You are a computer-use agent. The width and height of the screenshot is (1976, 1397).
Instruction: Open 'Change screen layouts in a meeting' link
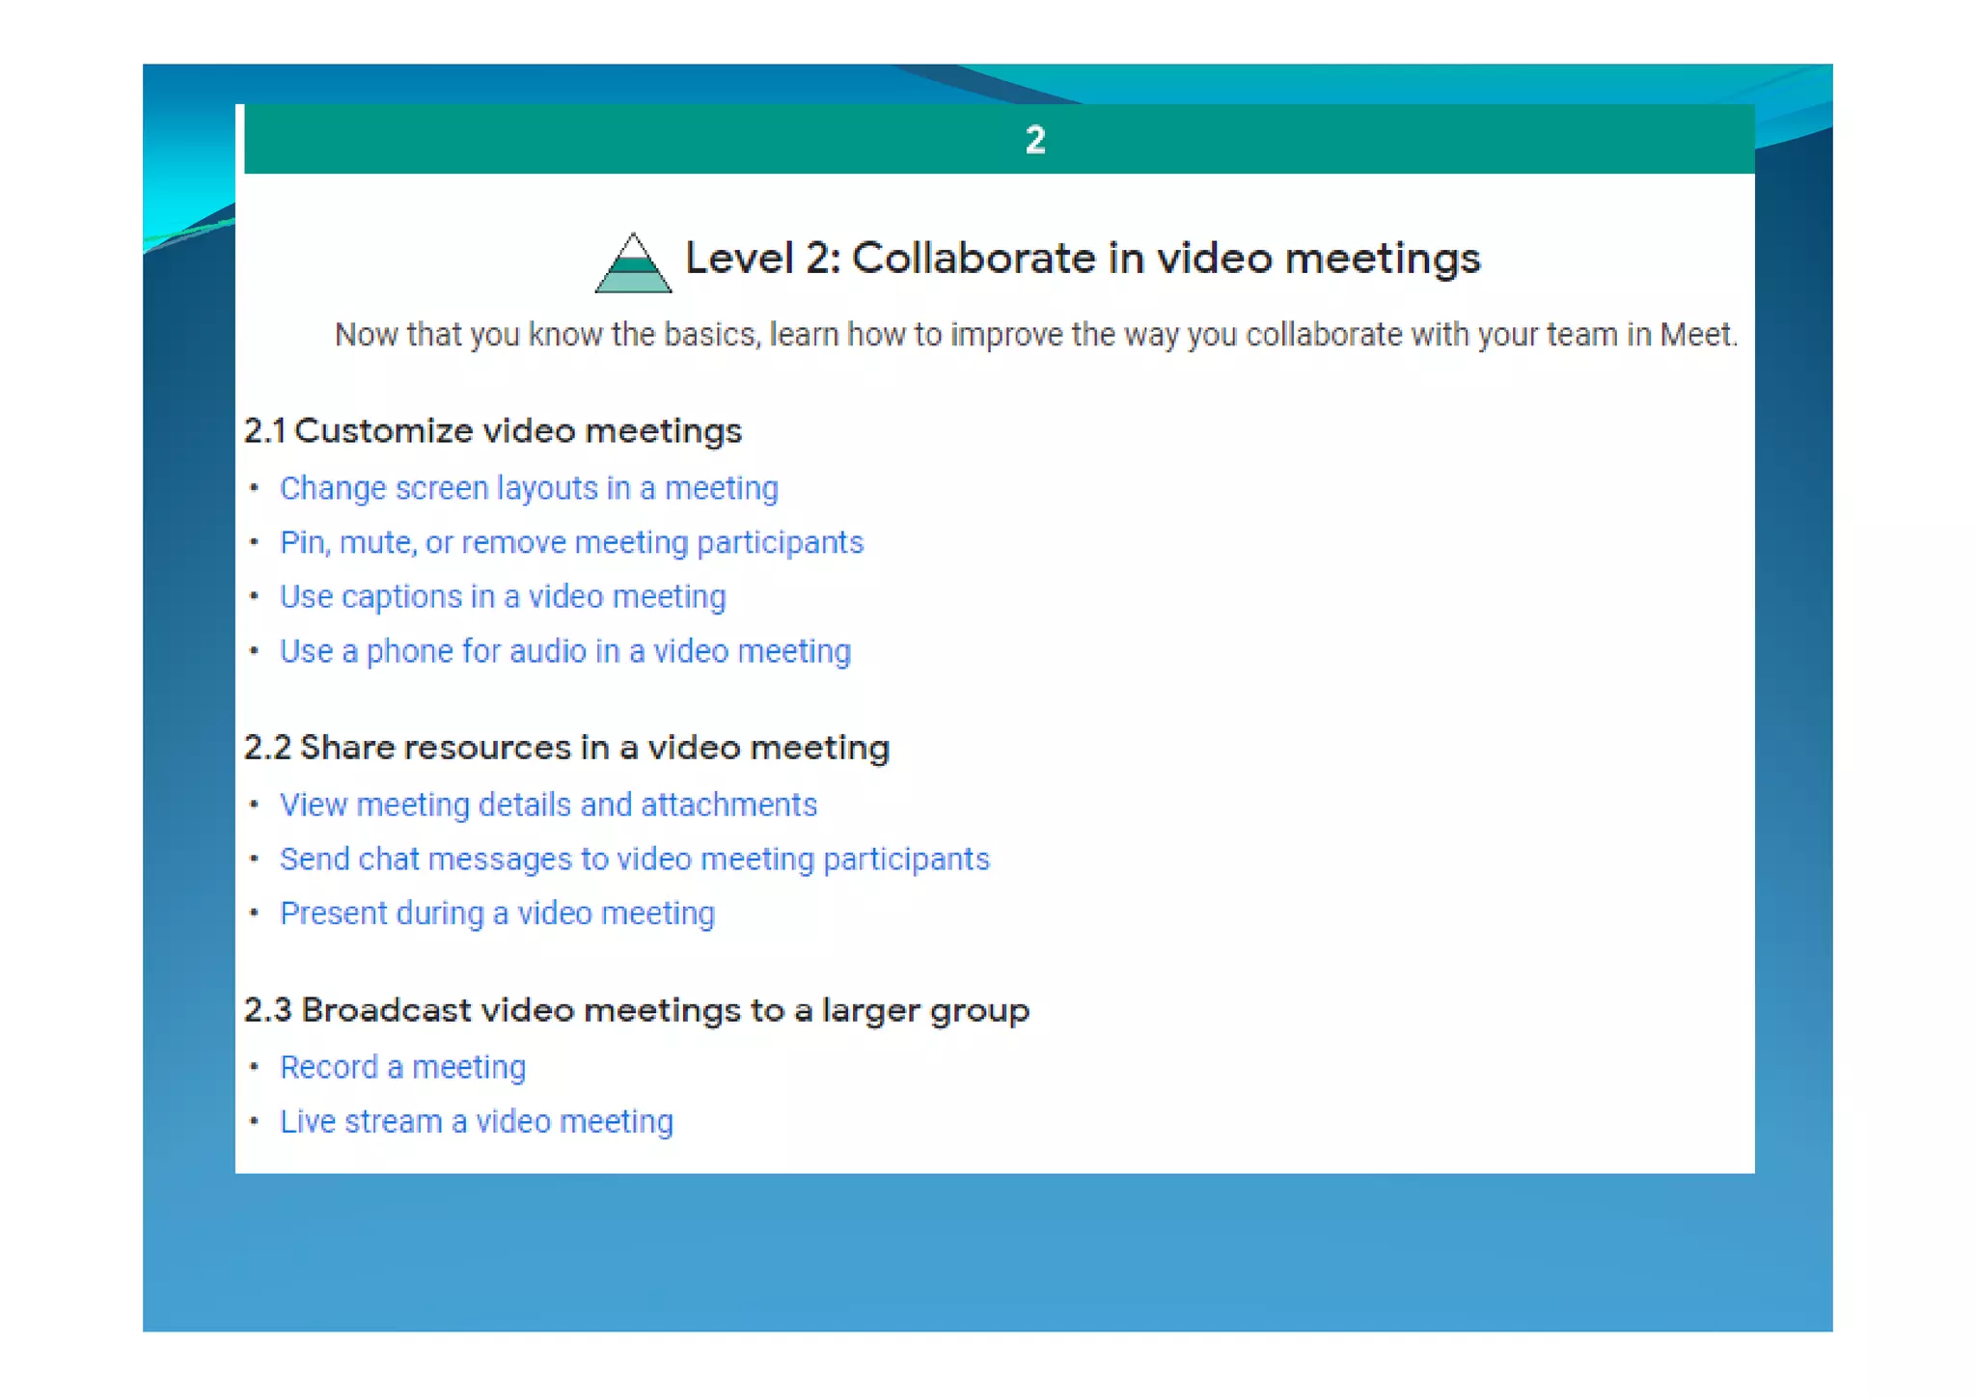(529, 488)
